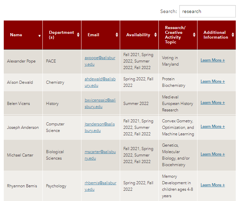Click the Name column sort arrow

pos(39,36)
